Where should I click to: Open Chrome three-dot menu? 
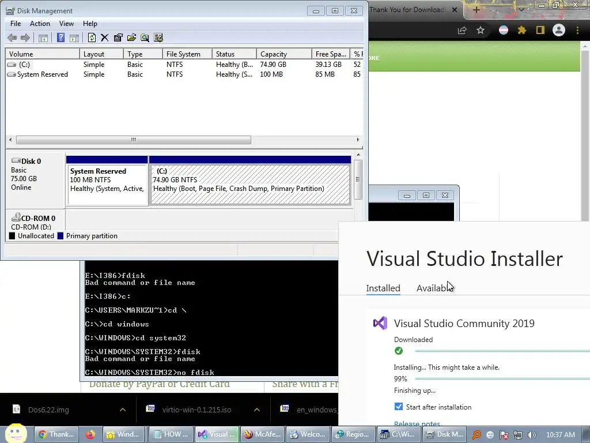coord(577,30)
